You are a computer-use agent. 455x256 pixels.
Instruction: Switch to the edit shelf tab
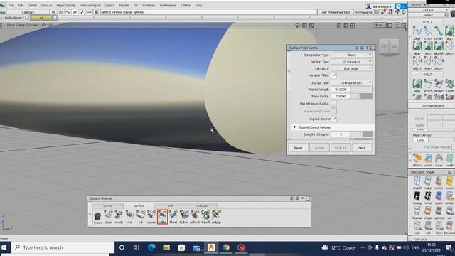[171, 206]
